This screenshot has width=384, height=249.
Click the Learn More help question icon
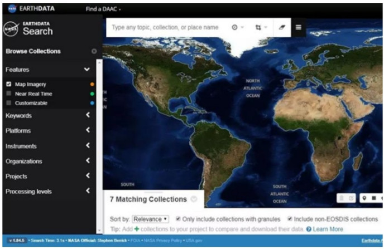click(309, 229)
